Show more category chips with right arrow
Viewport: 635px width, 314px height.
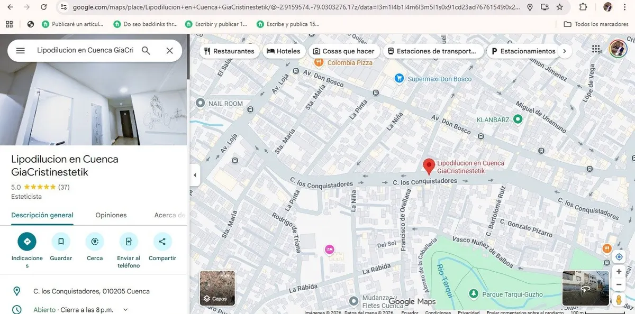(x=565, y=51)
